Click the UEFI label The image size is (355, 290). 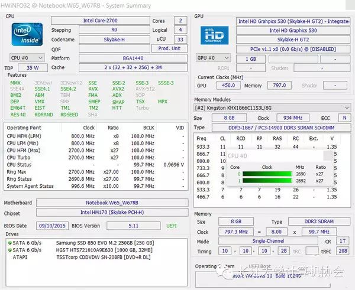(172, 226)
